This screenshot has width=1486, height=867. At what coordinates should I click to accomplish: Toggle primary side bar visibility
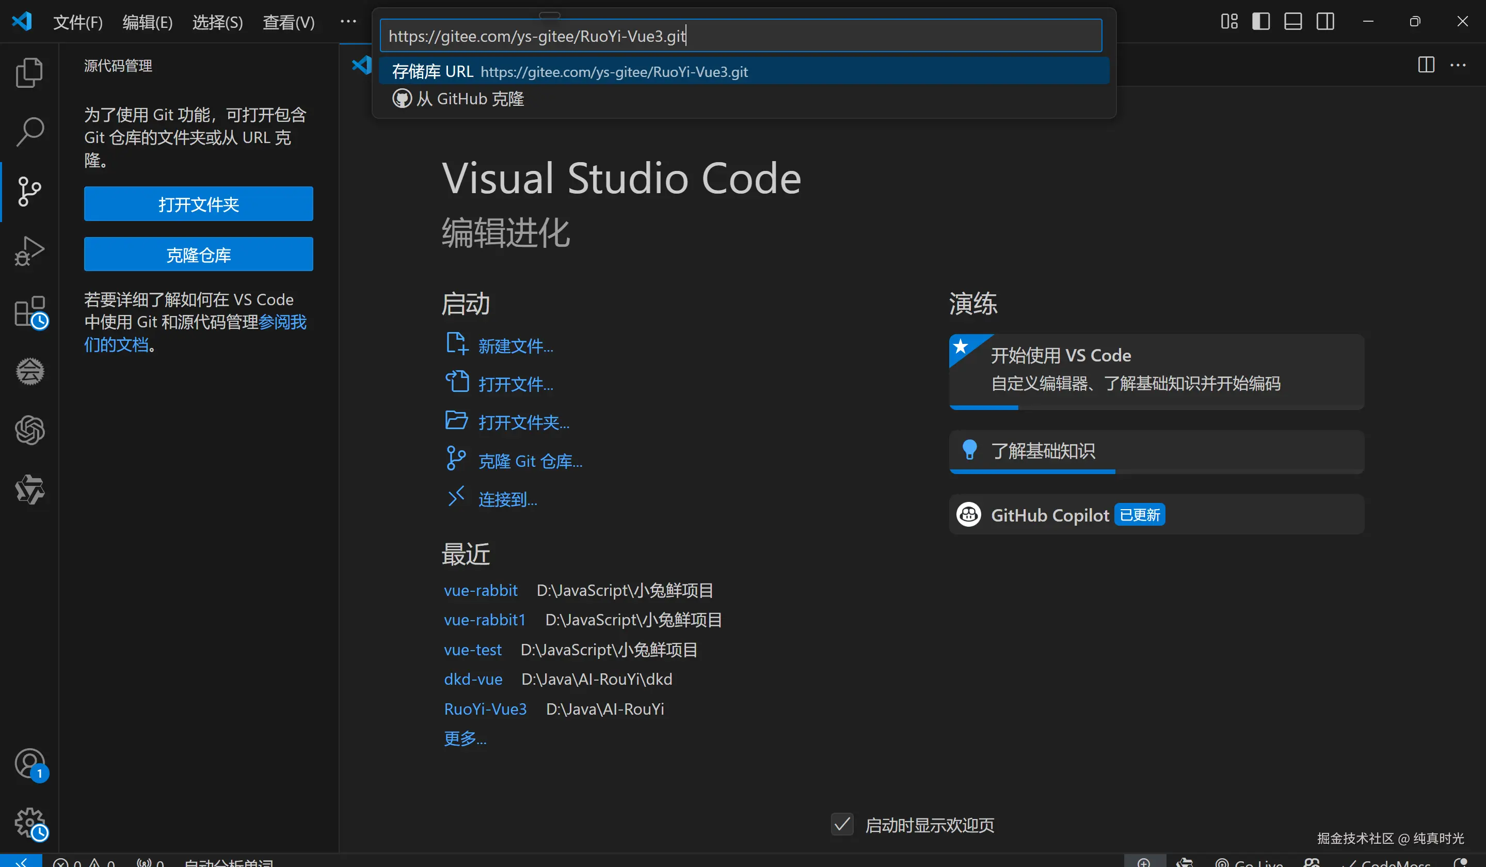(x=1261, y=22)
